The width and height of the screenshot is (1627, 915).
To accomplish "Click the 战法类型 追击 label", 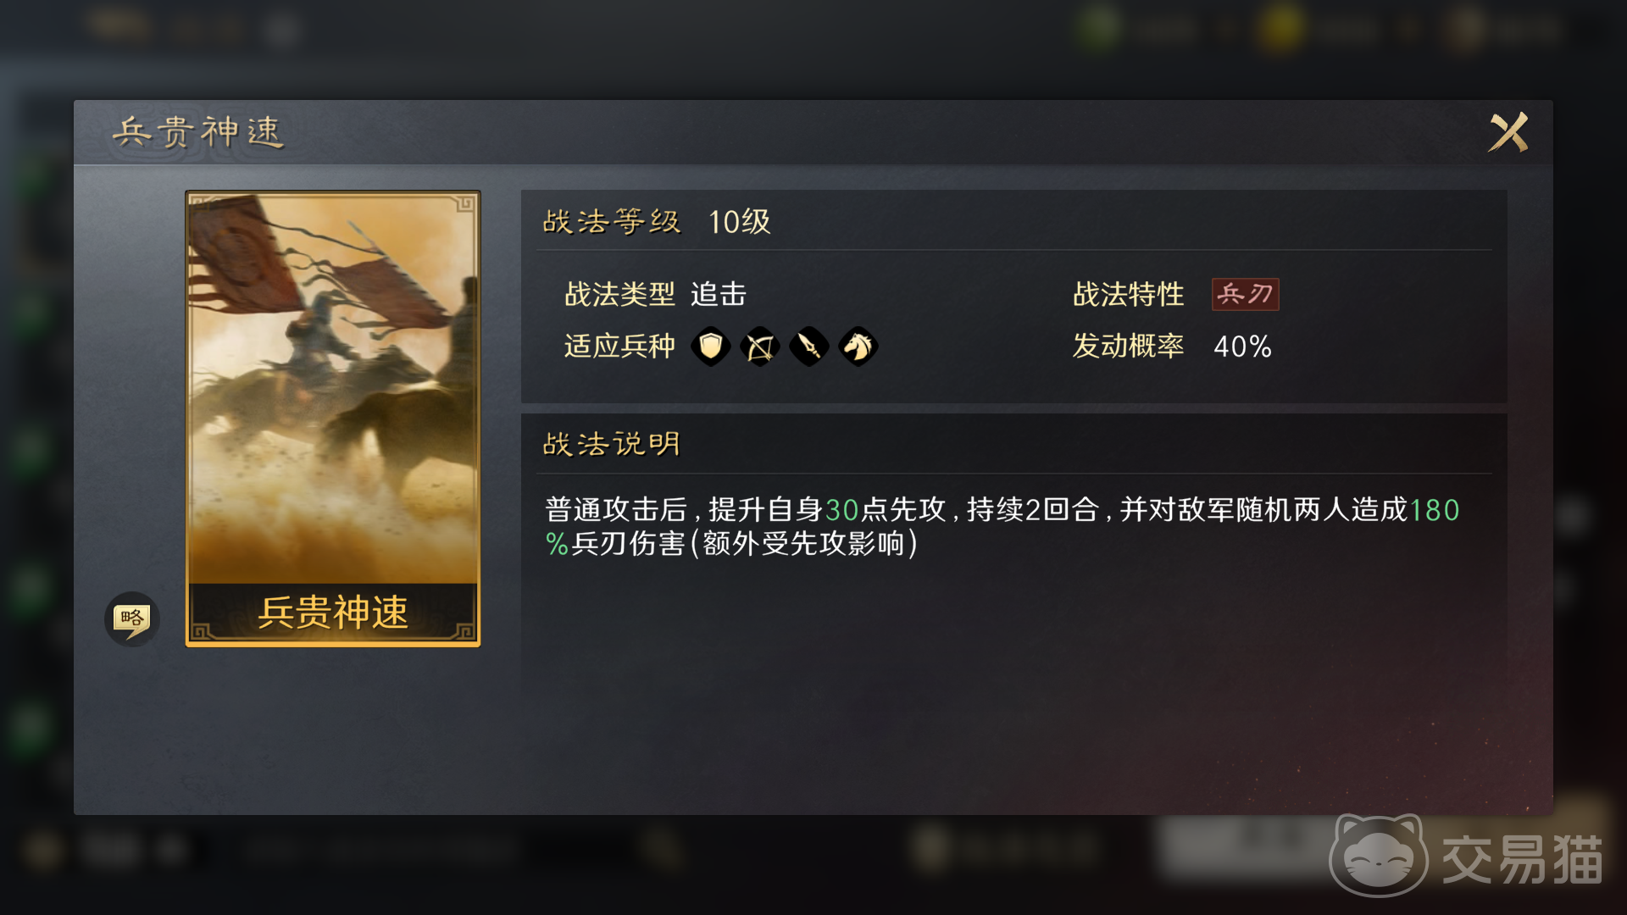I will tap(655, 295).
